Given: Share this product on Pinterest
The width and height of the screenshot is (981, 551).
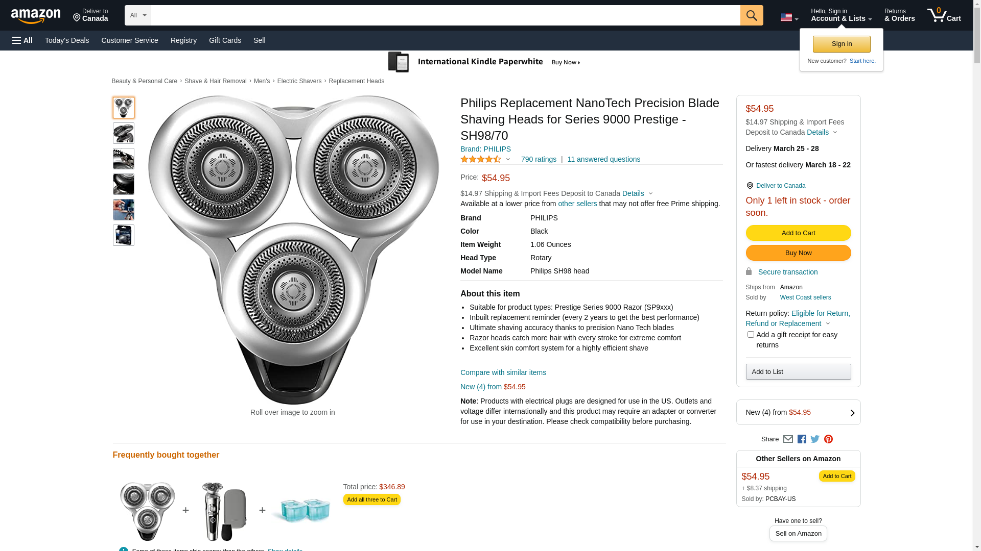Looking at the screenshot, I should click(x=828, y=439).
